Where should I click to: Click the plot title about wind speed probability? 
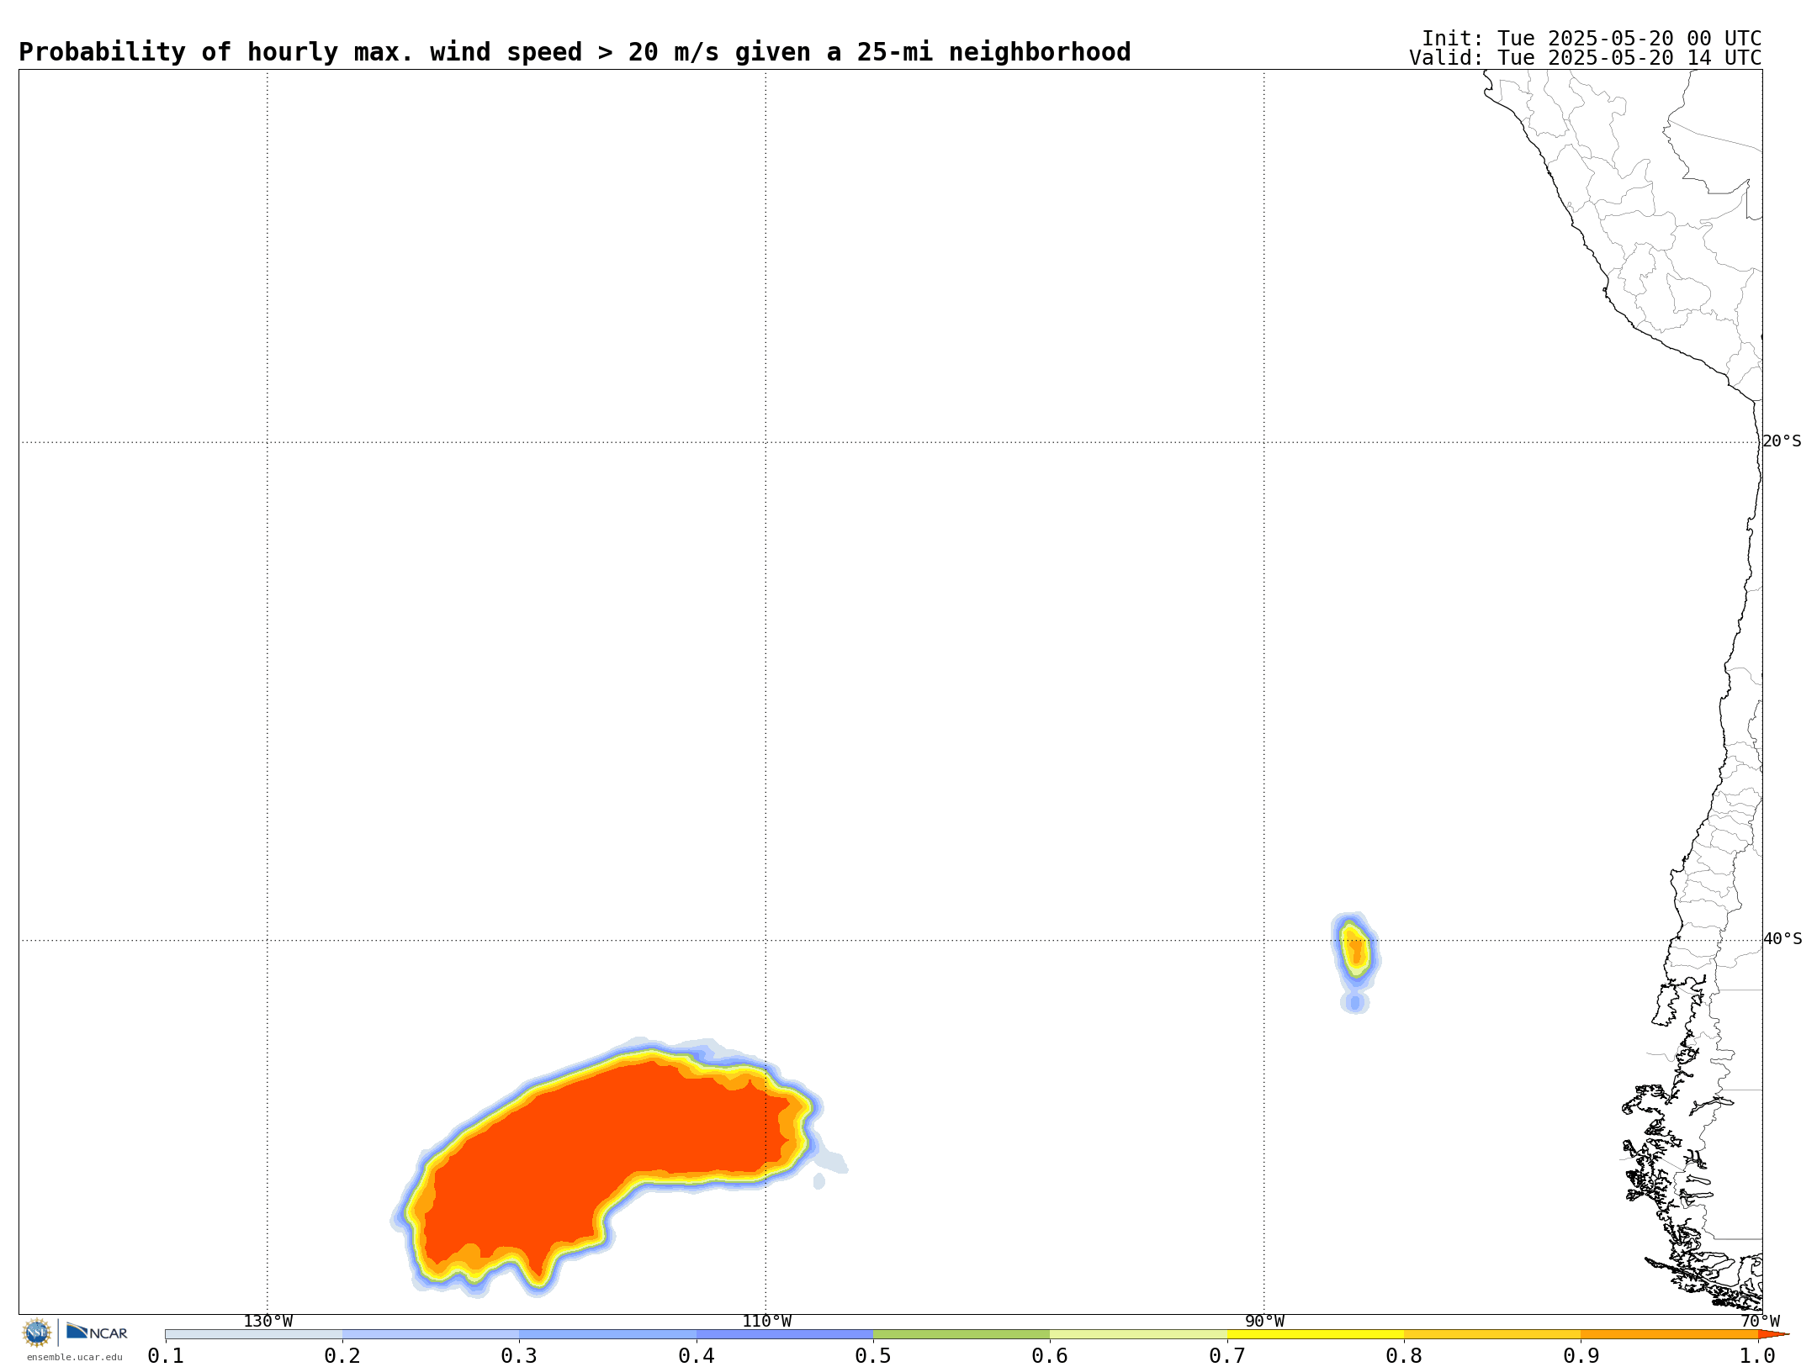pyautogui.click(x=575, y=52)
